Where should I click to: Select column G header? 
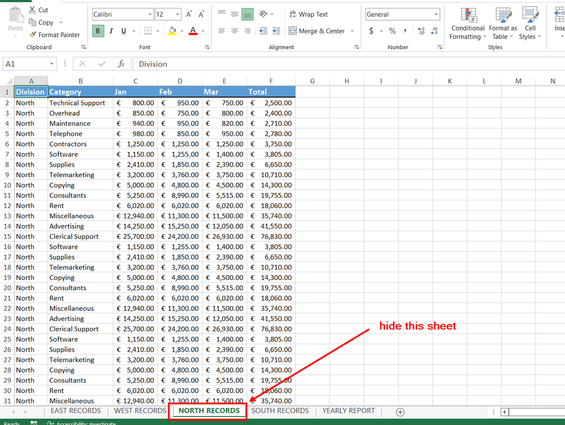(312, 81)
